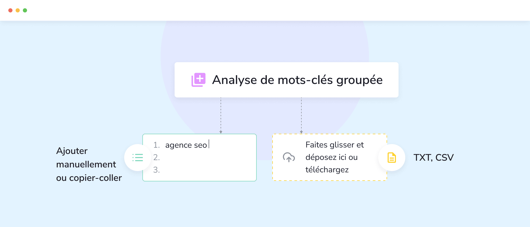Click the purple batch-analysis plus icon
Viewport: 530px width, 227px height.
click(198, 80)
